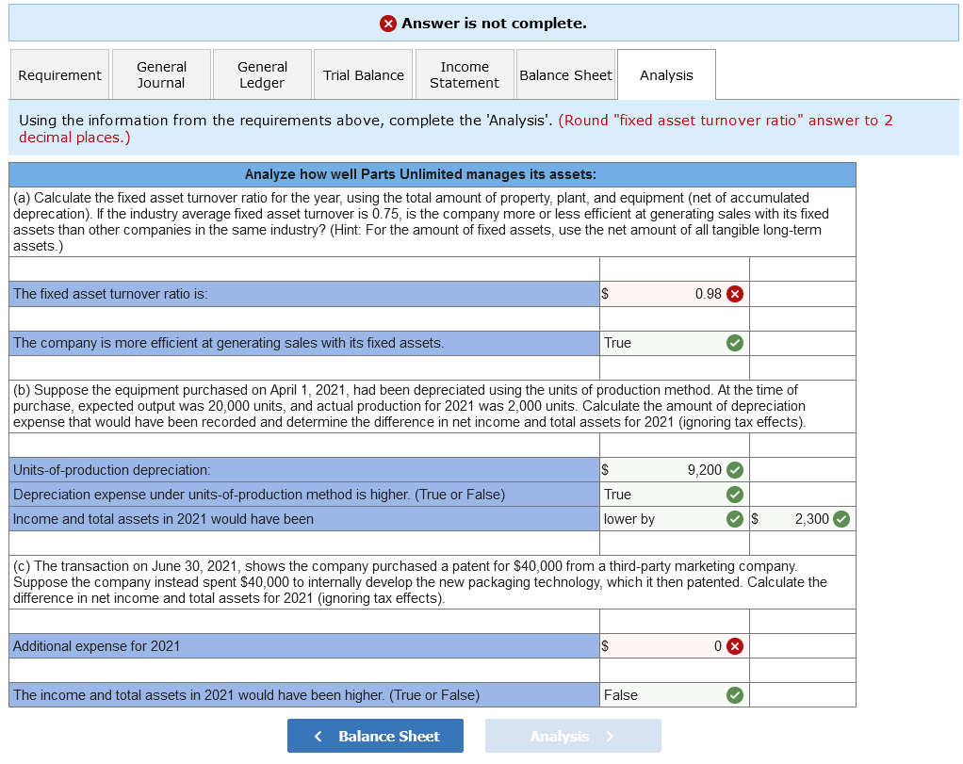Click the red X next to 0.98
The height and width of the screenshot is (764, 963).
735,294
